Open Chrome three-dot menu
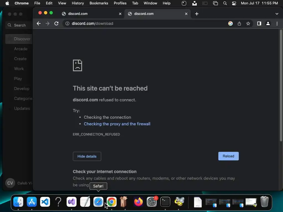The image size is (283, 212). tap(277, 23)
